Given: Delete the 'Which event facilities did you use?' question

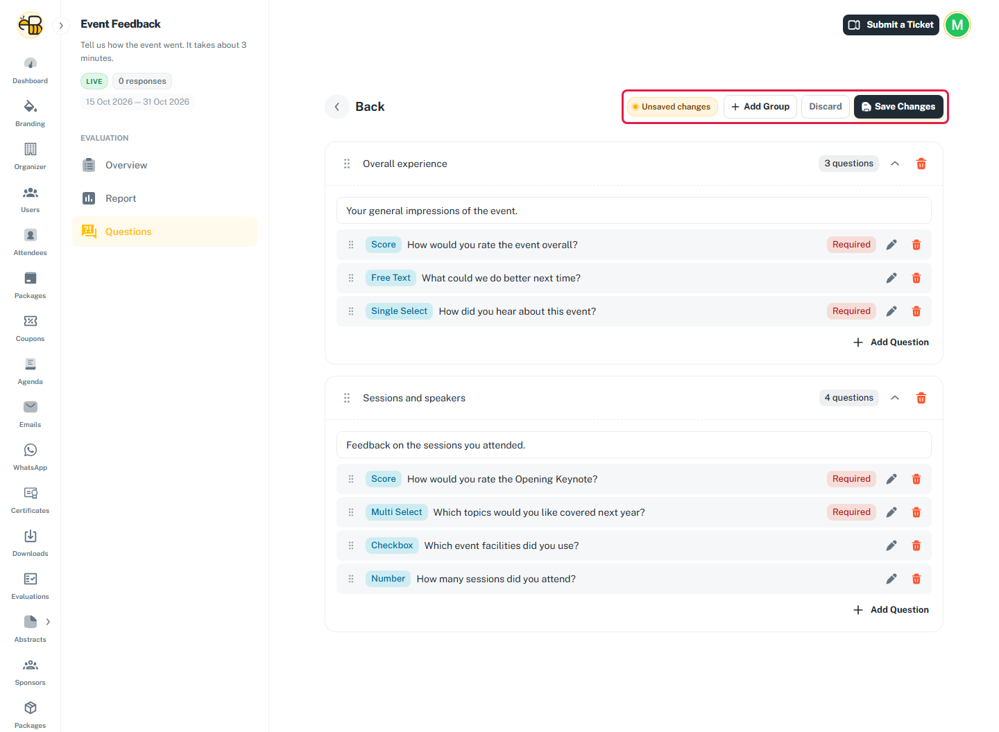Looking at the screenshot, I should (x=916, y=546).
